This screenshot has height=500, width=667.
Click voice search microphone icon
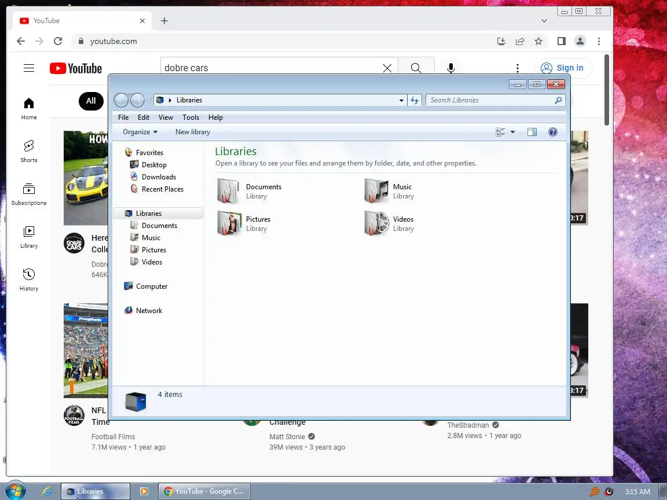[x=451, y=68]
